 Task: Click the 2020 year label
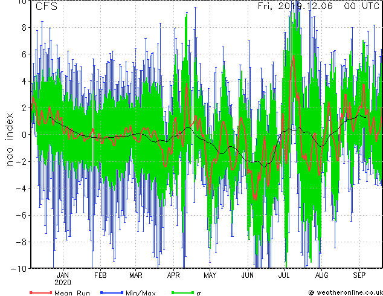pyautogui.click(x=63, y=283)
